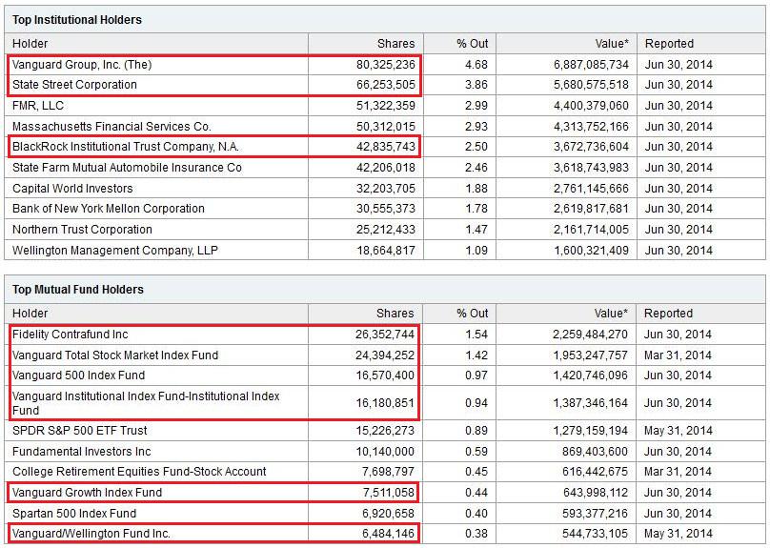Image resolution: width=770 pixels, height=548 pixels.
Task: Click the 16,570,400 shares cell
Action: (385, 375)
